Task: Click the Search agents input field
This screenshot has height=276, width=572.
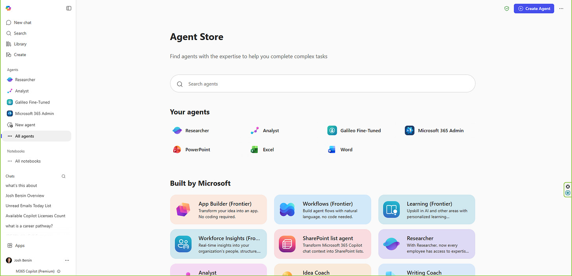Action: (x=323, y=84)
